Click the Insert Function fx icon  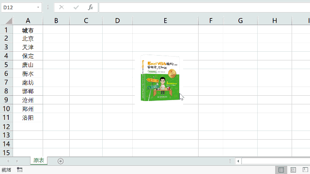91,8
